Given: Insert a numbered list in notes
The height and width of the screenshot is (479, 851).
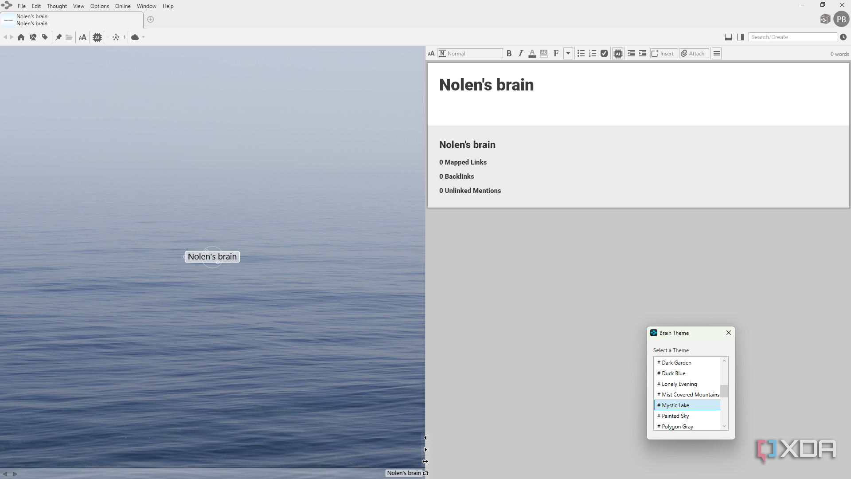Looking at the screenshot, I should 593,54.
